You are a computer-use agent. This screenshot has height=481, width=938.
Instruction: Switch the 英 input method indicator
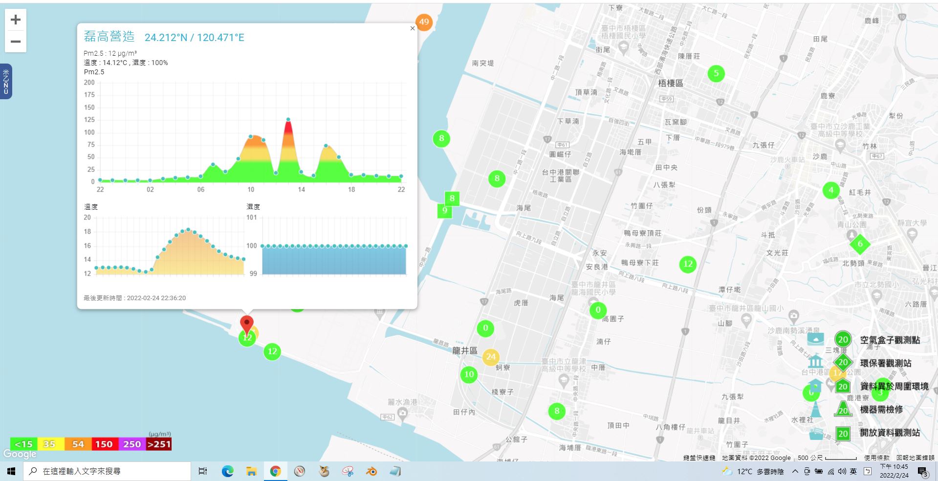coord(853,471)
